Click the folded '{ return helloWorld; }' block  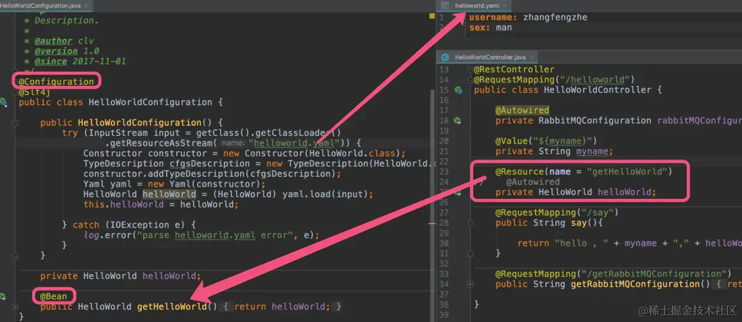(283, 307)
